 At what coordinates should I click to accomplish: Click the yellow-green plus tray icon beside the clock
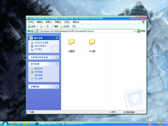160,124
